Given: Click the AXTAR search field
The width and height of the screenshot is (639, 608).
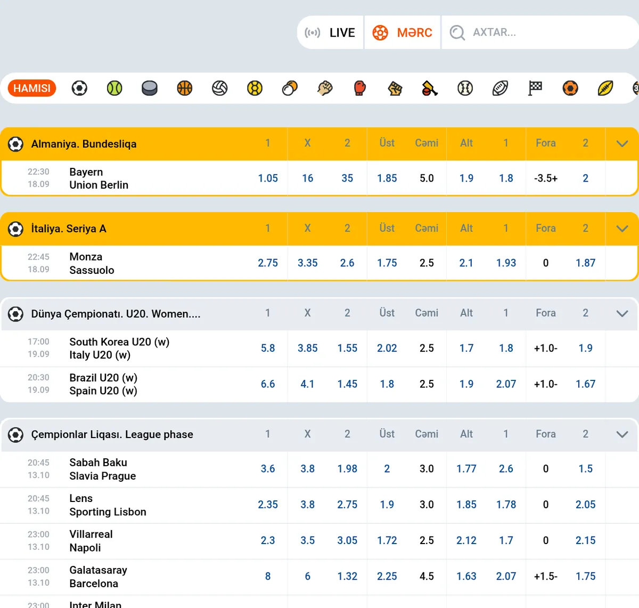Looking at the screenshot, I should [540, 33].
